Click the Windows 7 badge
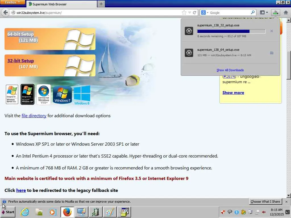This screenshot has height=218, width=291. pyautogui.click(x=62, y=95)
